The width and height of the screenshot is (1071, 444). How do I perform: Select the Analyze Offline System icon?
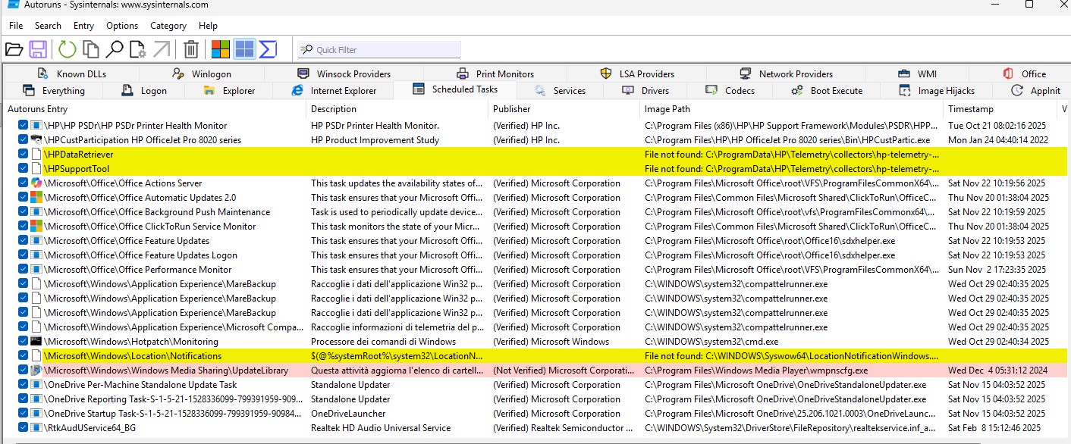138,48
